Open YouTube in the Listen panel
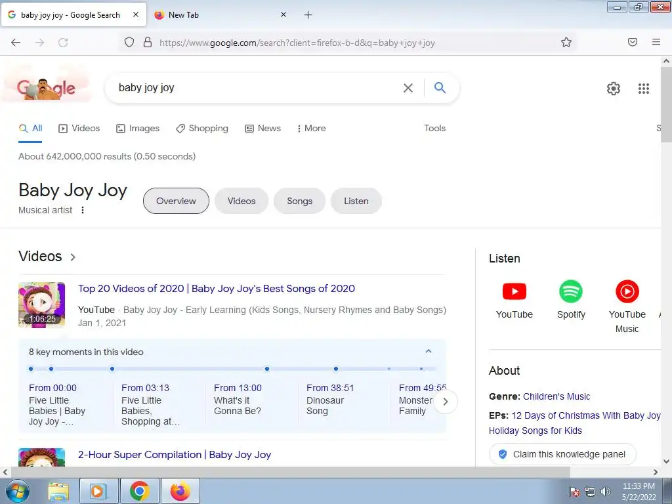 [514, 299]
